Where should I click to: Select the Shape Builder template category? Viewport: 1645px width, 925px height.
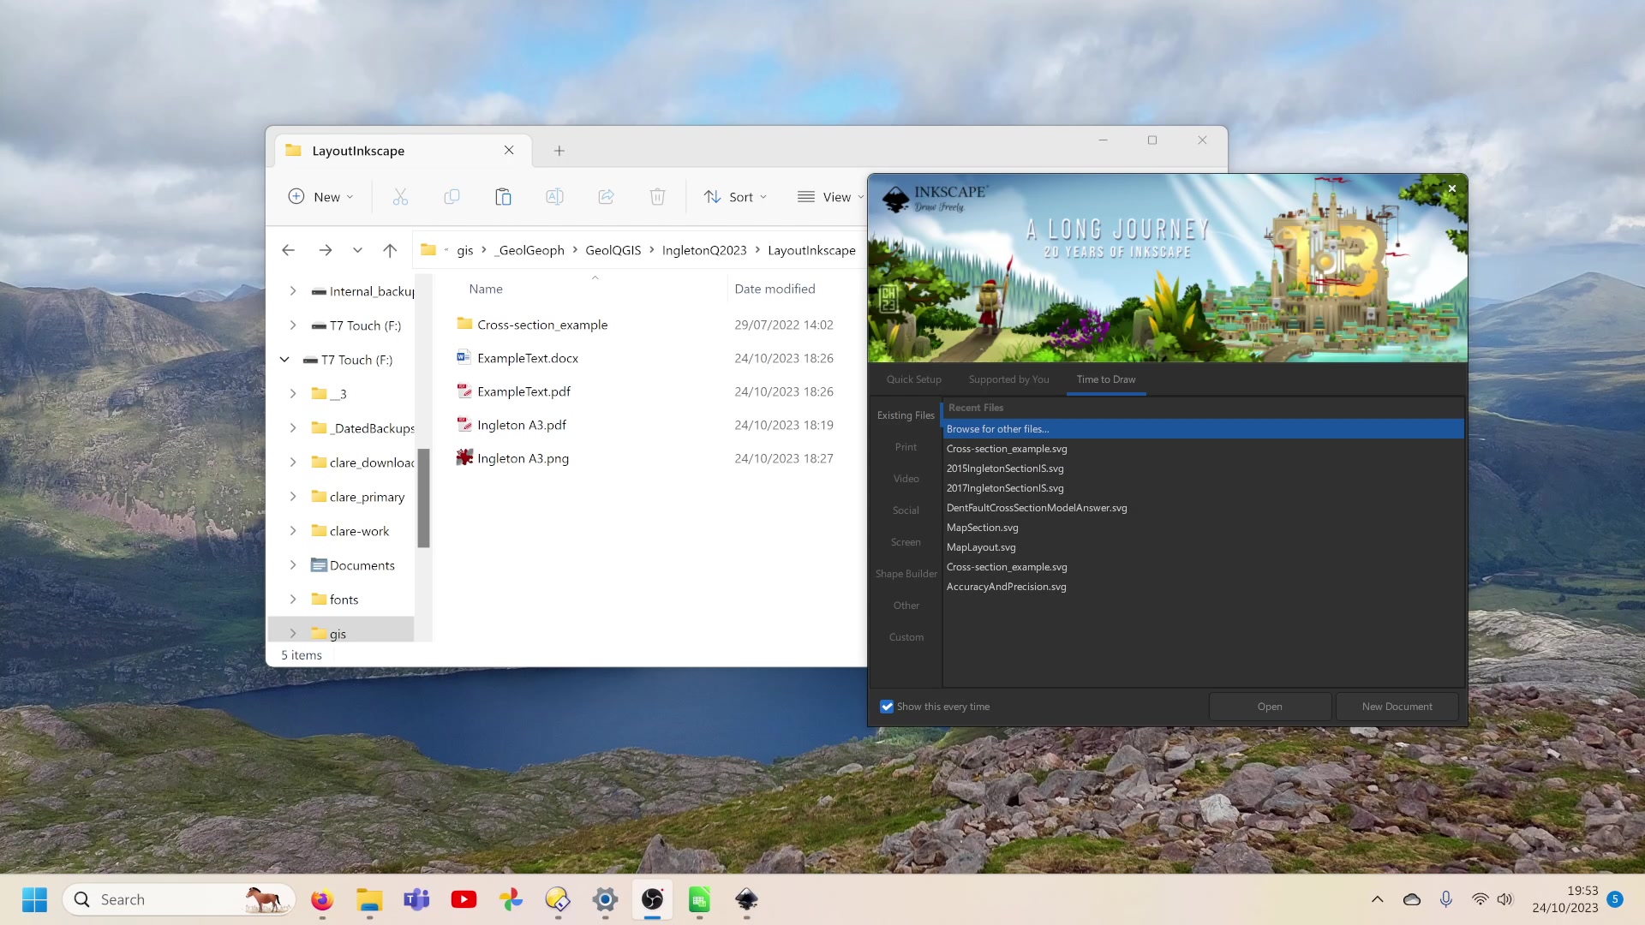(x=906, y=574)
